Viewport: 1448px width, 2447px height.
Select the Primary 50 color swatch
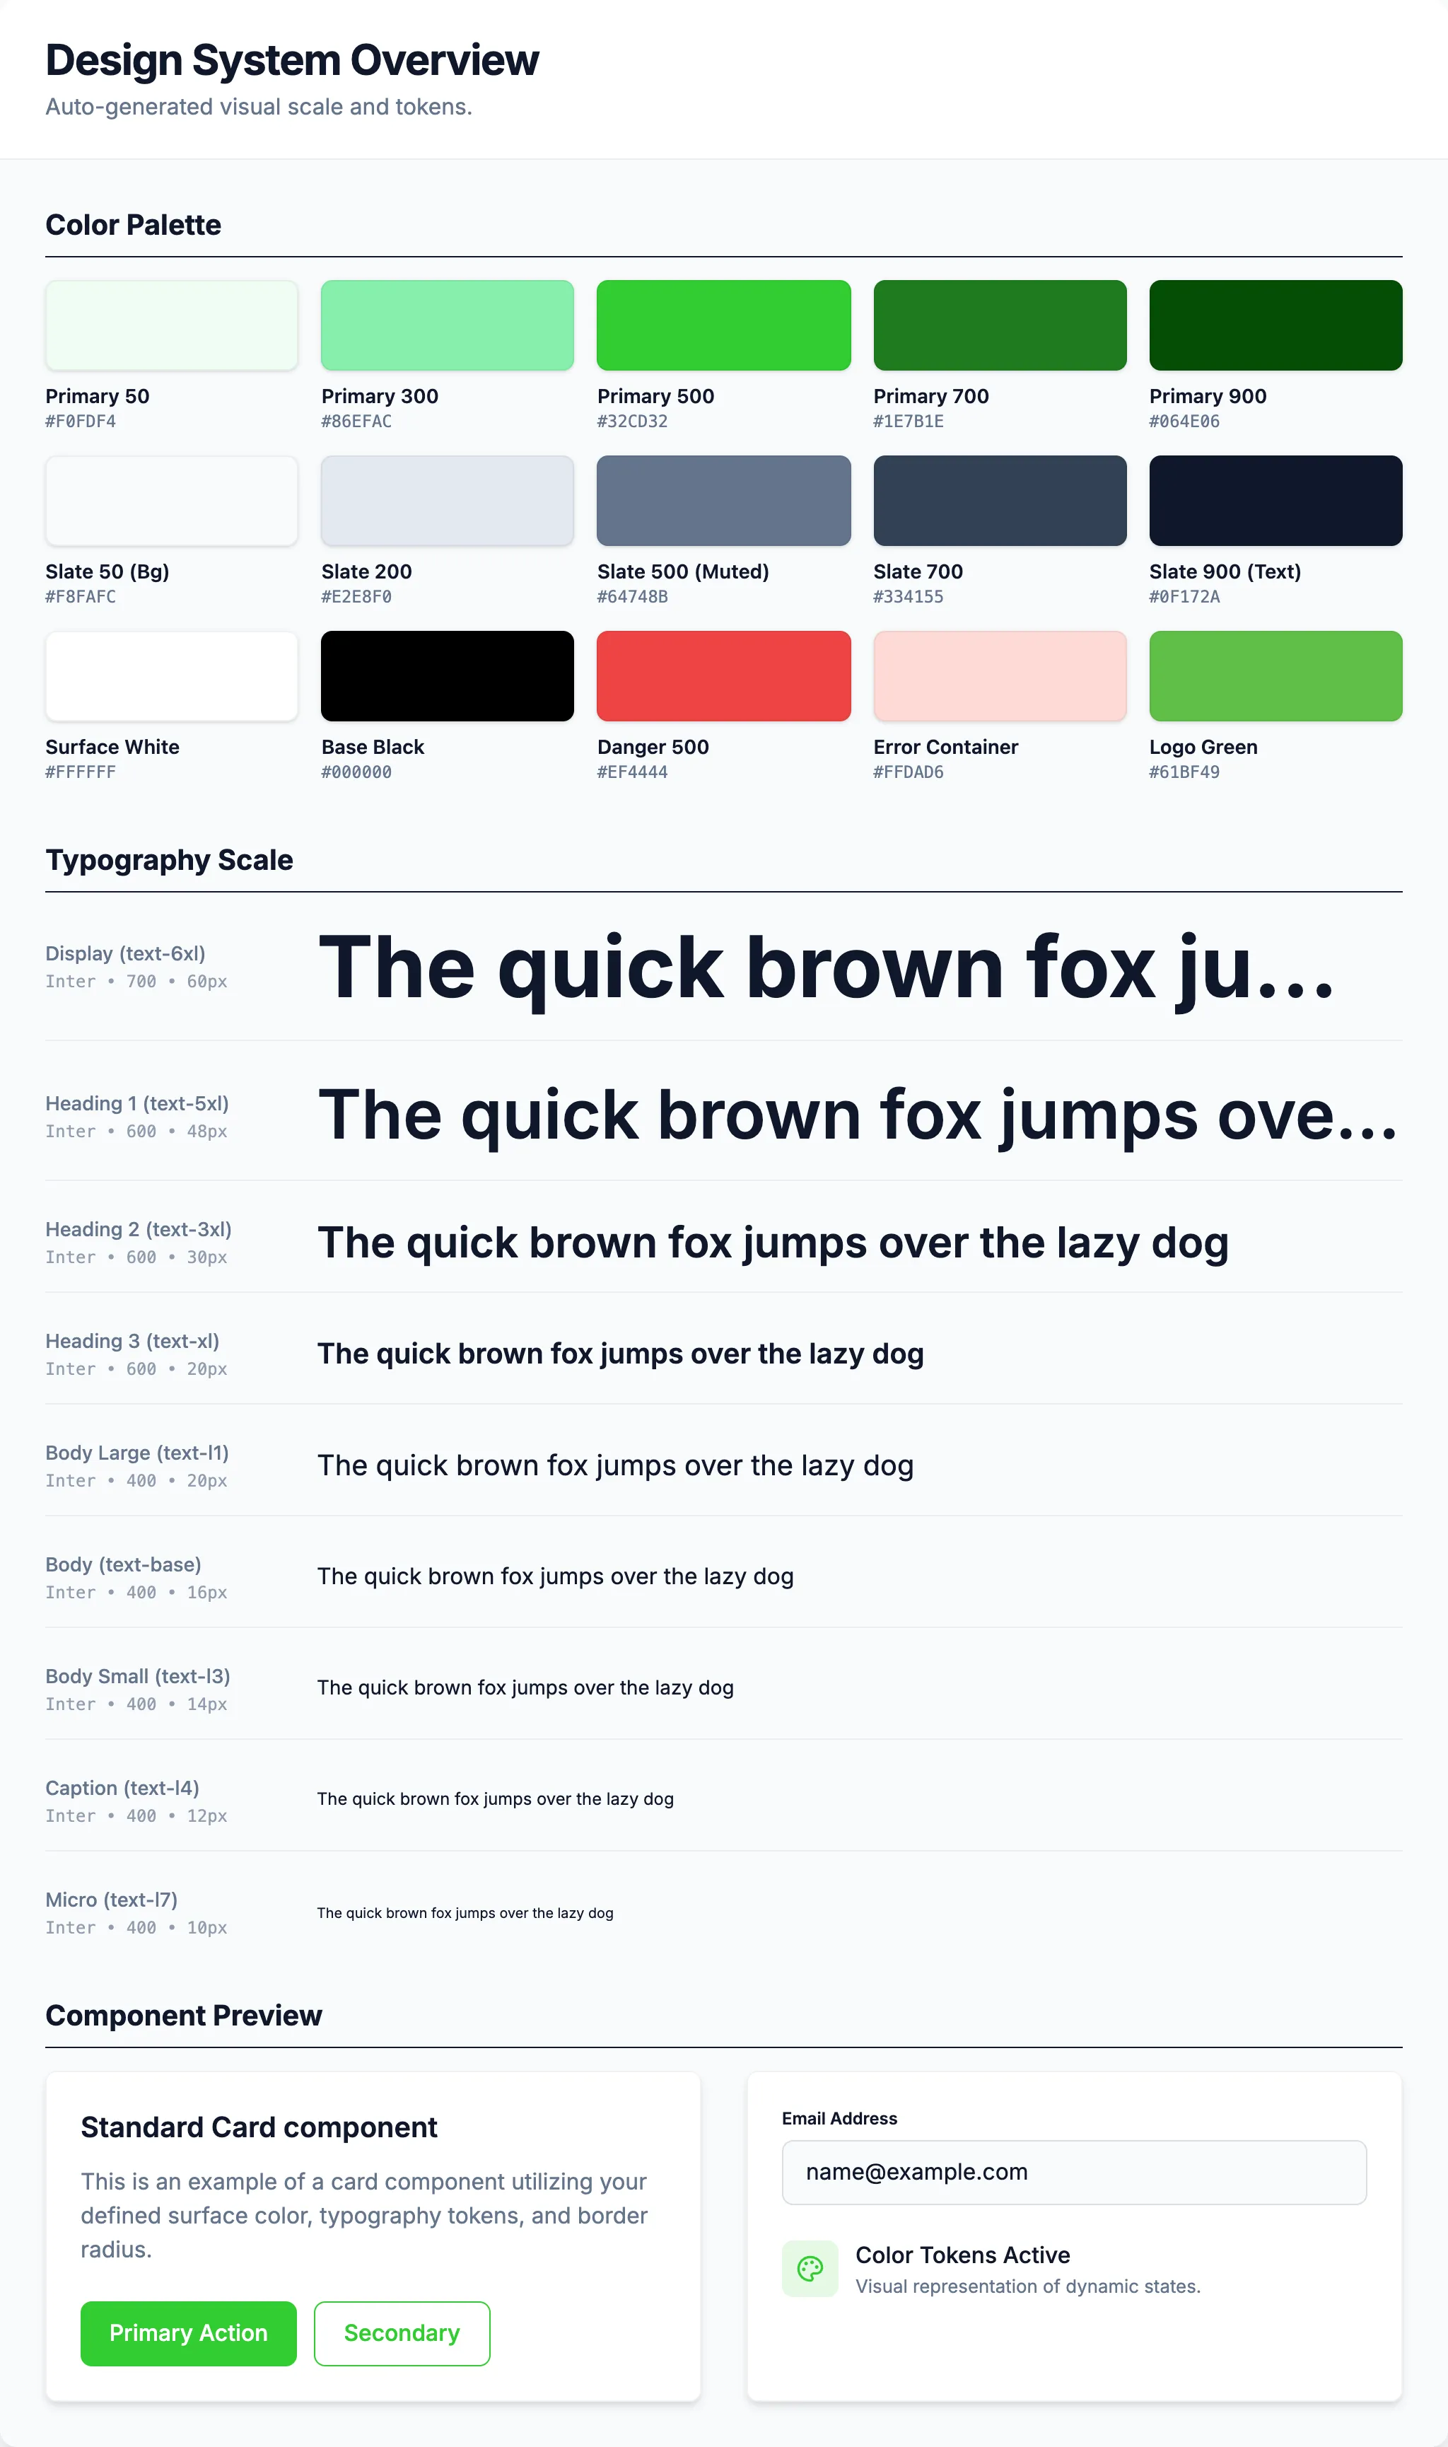click(172, 325)
